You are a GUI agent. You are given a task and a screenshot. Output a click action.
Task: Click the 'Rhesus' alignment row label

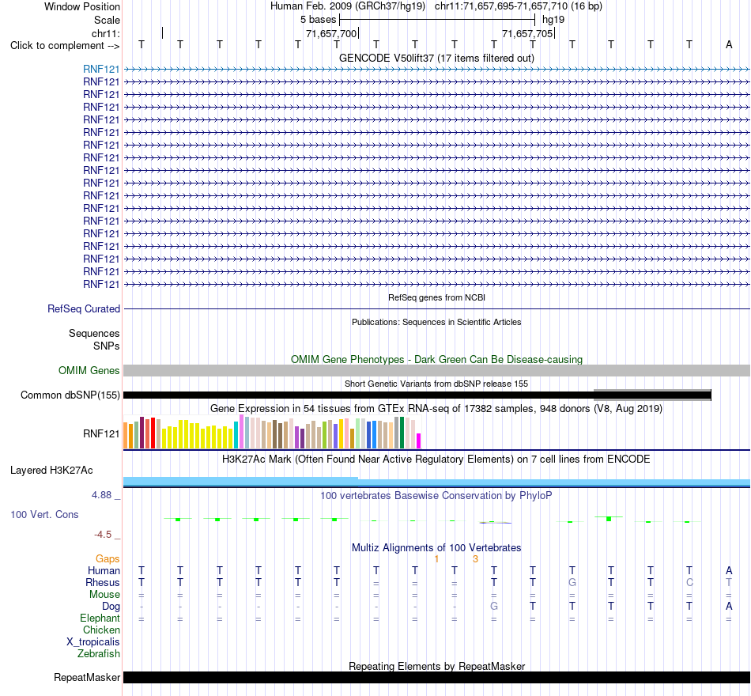tap(103, 583)
